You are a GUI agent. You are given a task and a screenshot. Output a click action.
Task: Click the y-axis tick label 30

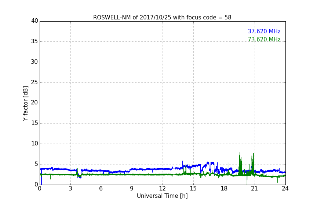(x=34, y=62)
